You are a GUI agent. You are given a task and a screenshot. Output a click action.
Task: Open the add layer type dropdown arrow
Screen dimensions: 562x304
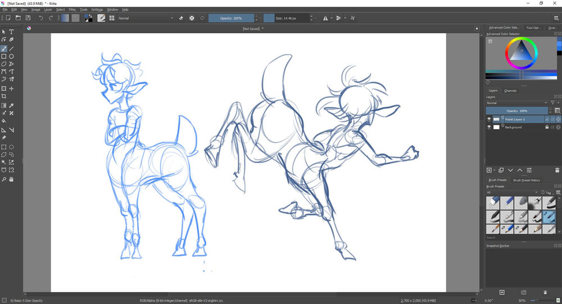click(x=494, y=170)
